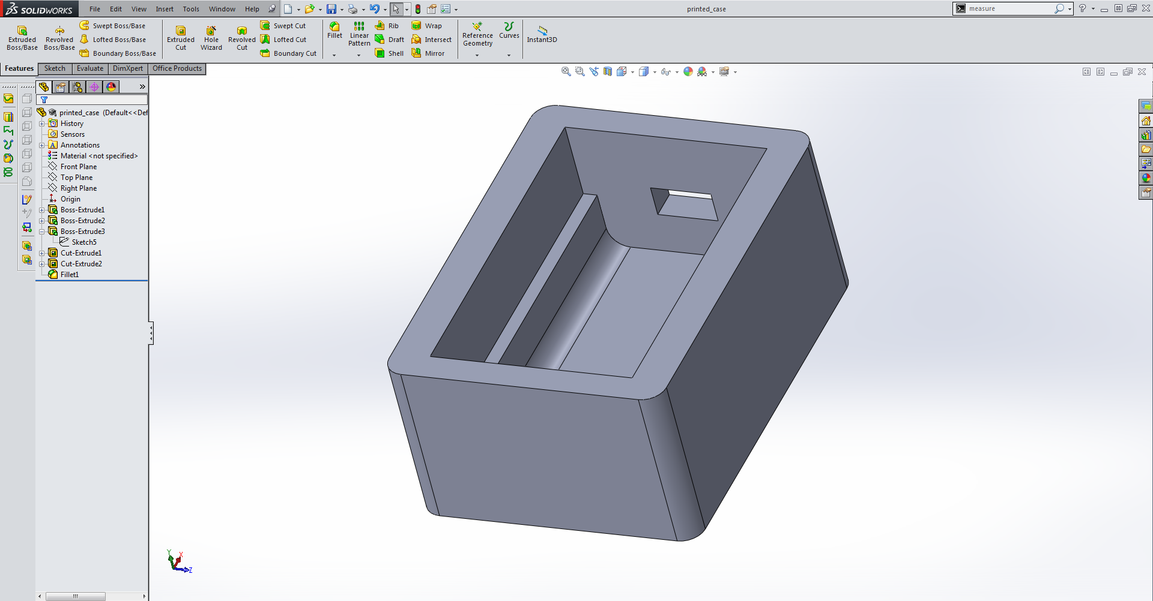The height and width of the screenshot is (601, 1153).
Task: Switch to Office Products tab
Action: click(177, 68)
